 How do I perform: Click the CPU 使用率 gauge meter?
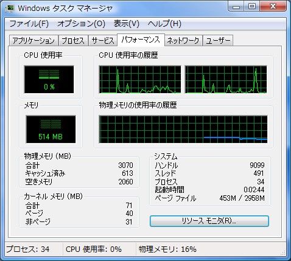pyautogui.click(x=49, y=79)
